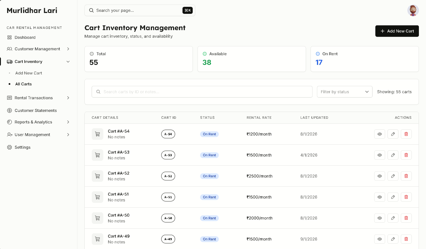Click the Customer Management icon
The height and width of the screenshot is (249, 426).
click(9, 49)
